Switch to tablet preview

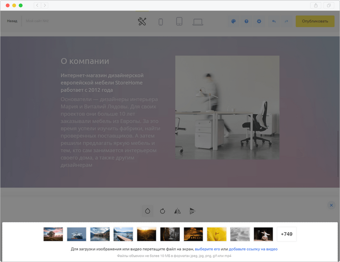pos(179,21)
